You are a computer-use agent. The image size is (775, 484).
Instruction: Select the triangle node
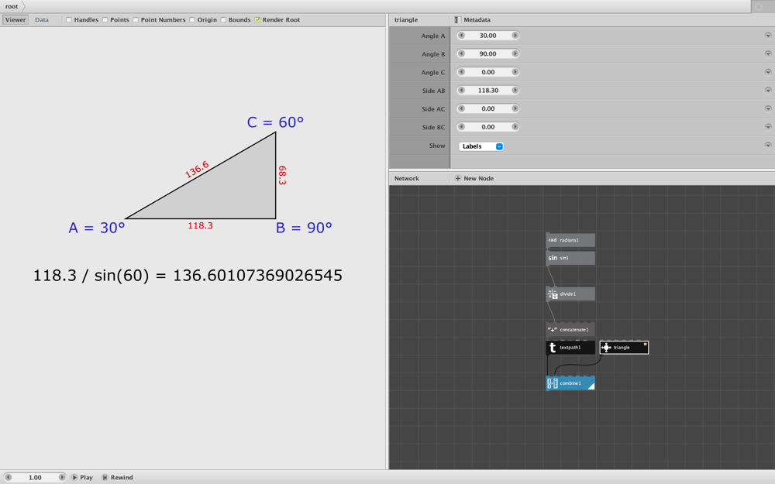pyautogui.click(x=624, y=348)
